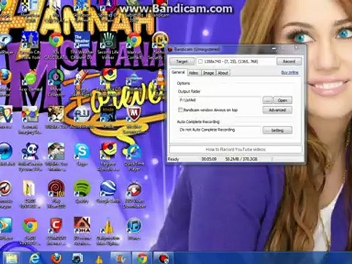
Task: Click Open next to the output folder
Action: [283, 100]
